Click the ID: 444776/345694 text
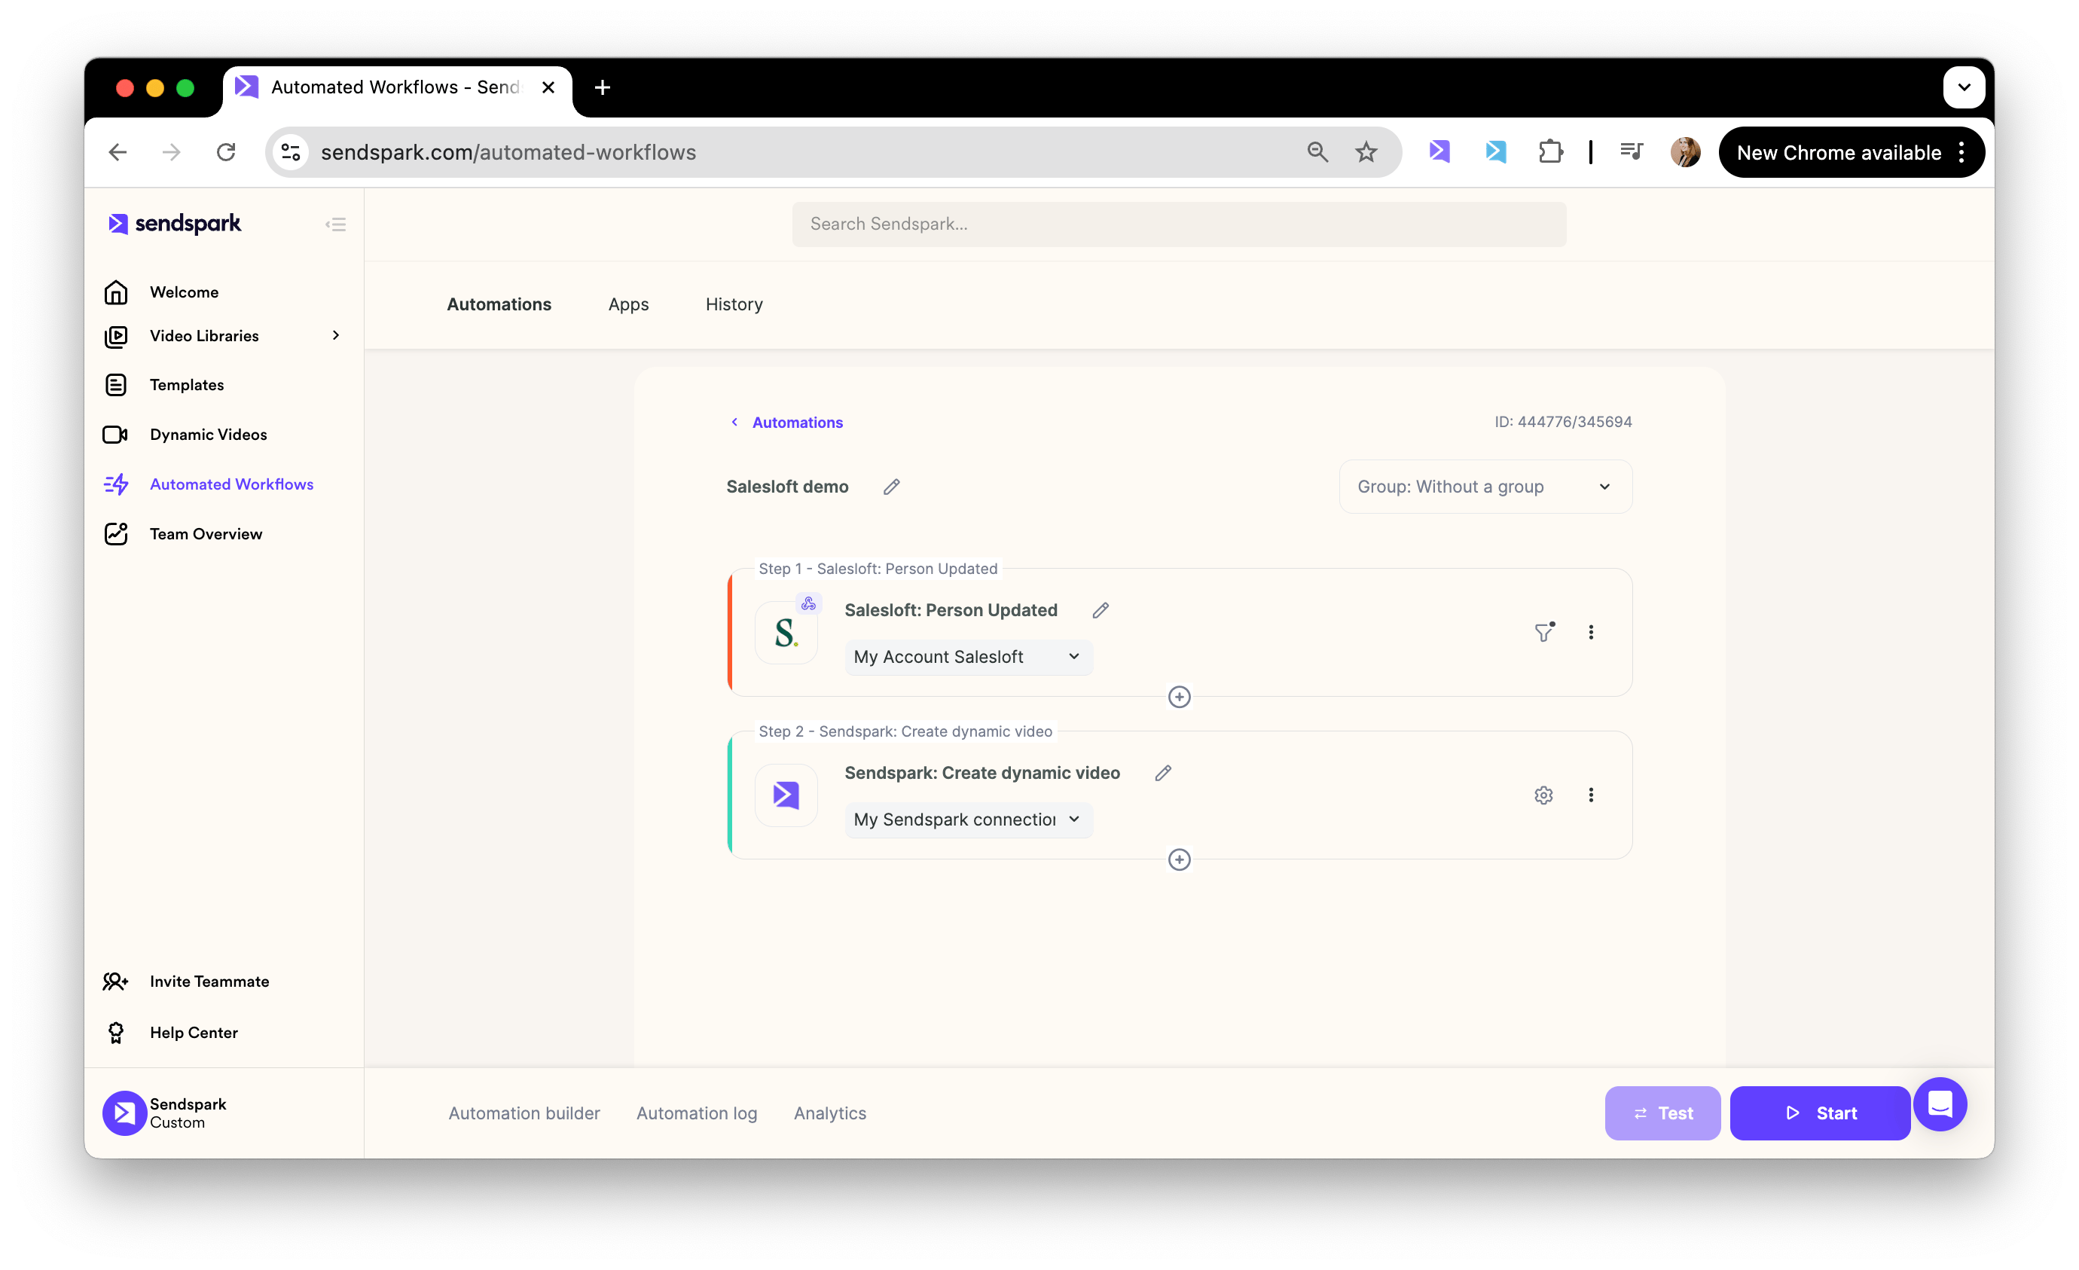 1564,422
